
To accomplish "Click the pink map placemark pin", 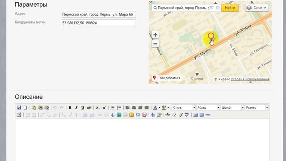I will click(211, 36).
